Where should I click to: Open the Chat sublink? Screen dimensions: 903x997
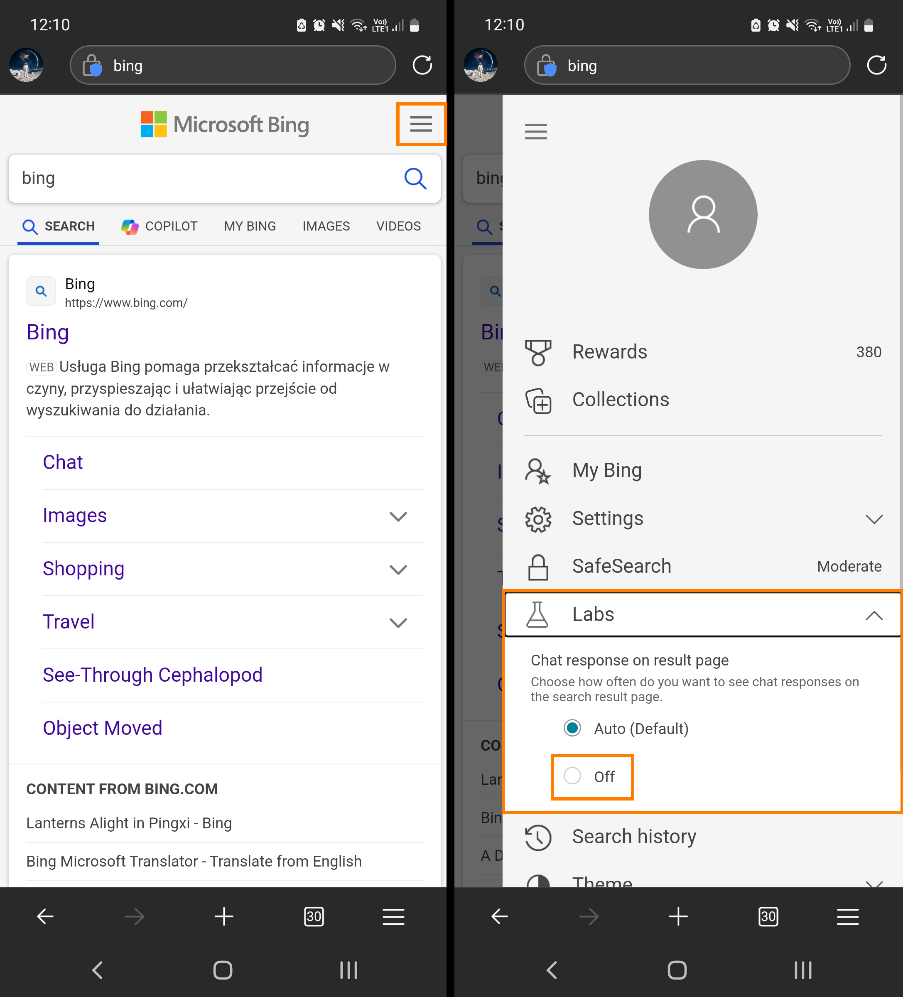(x=62, y=462)
